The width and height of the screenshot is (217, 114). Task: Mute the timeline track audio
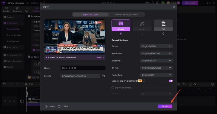pyautogui.click(x=14, y=101)
